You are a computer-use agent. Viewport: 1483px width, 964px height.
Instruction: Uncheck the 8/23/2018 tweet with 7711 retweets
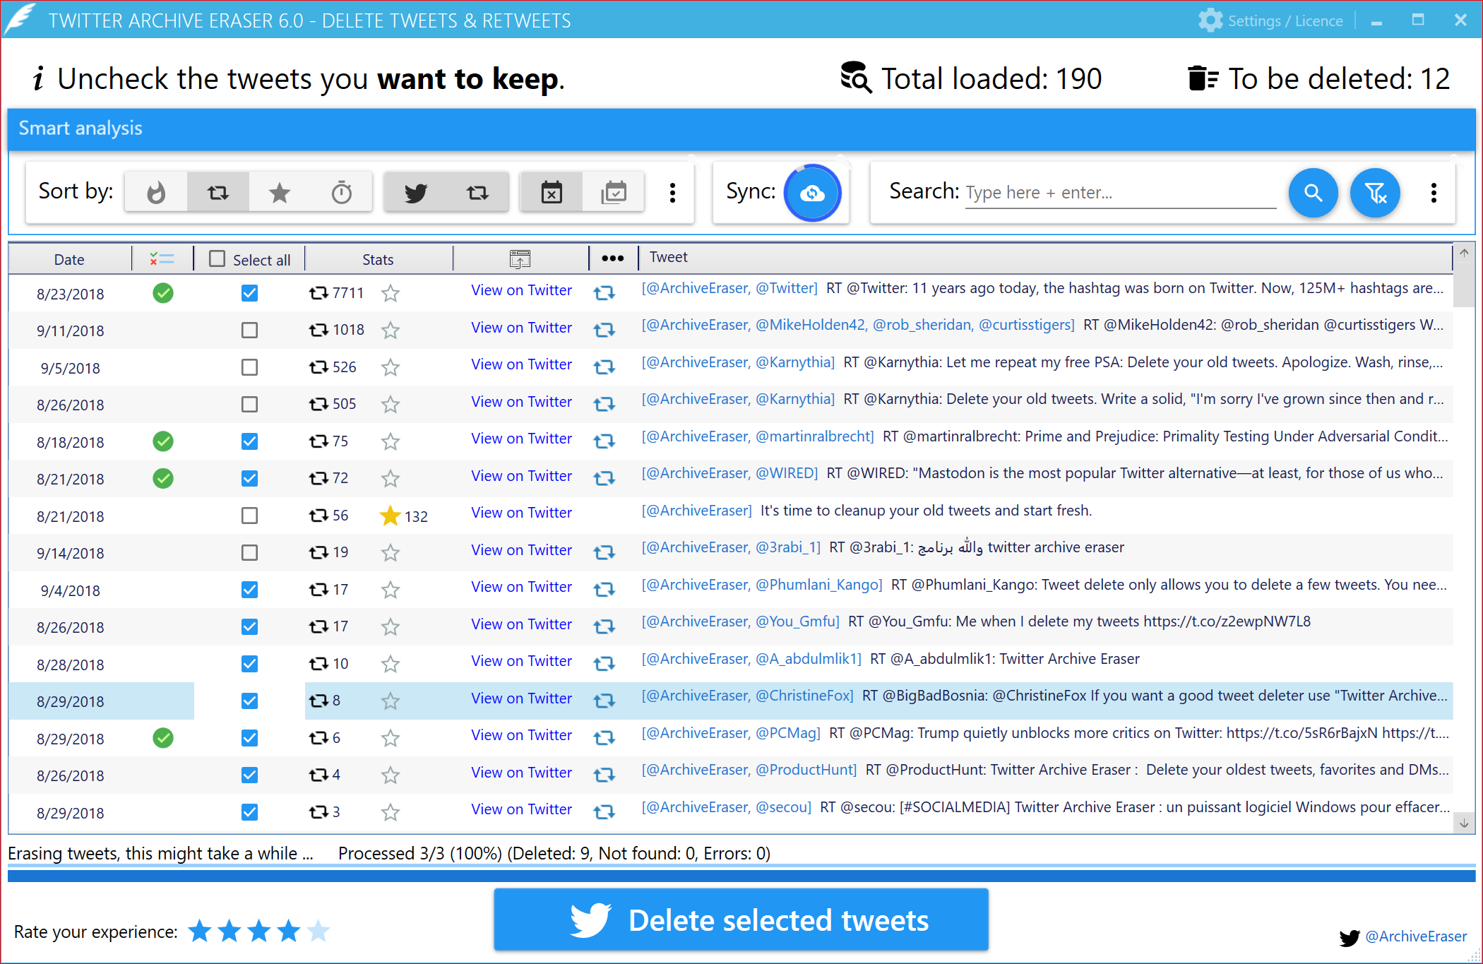(249, 293)
